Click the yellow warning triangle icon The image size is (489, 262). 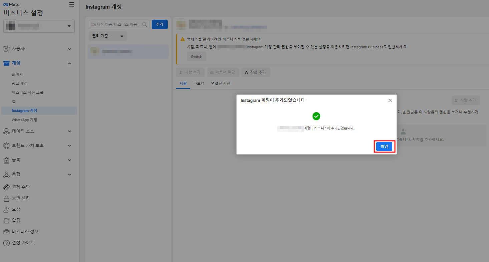tap(182, 39)
